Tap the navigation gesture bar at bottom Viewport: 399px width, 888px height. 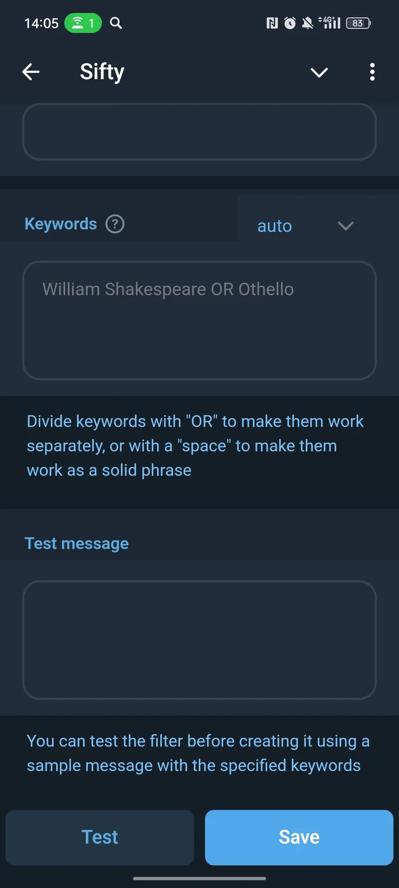(199, 879)
